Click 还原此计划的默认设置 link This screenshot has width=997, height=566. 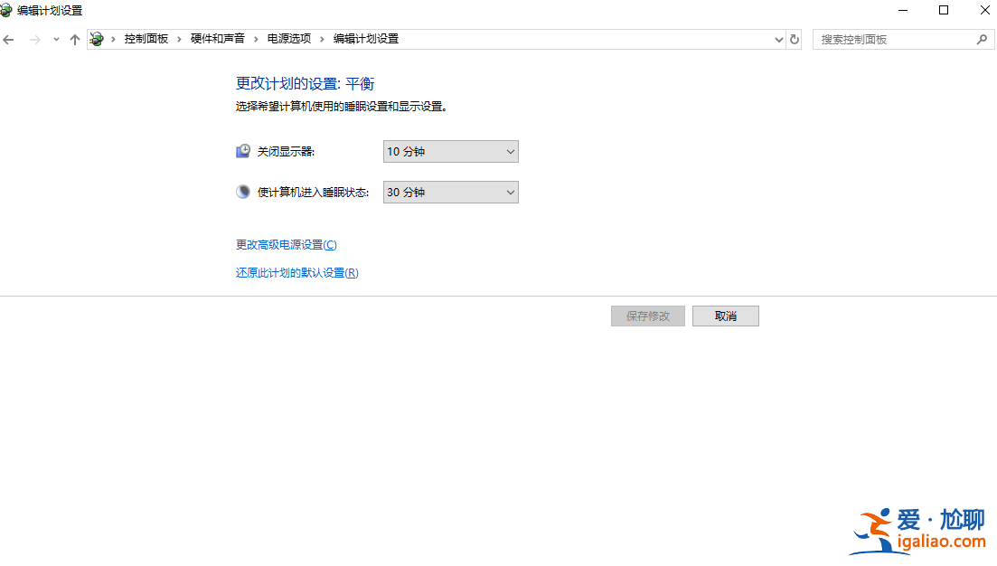296,272
